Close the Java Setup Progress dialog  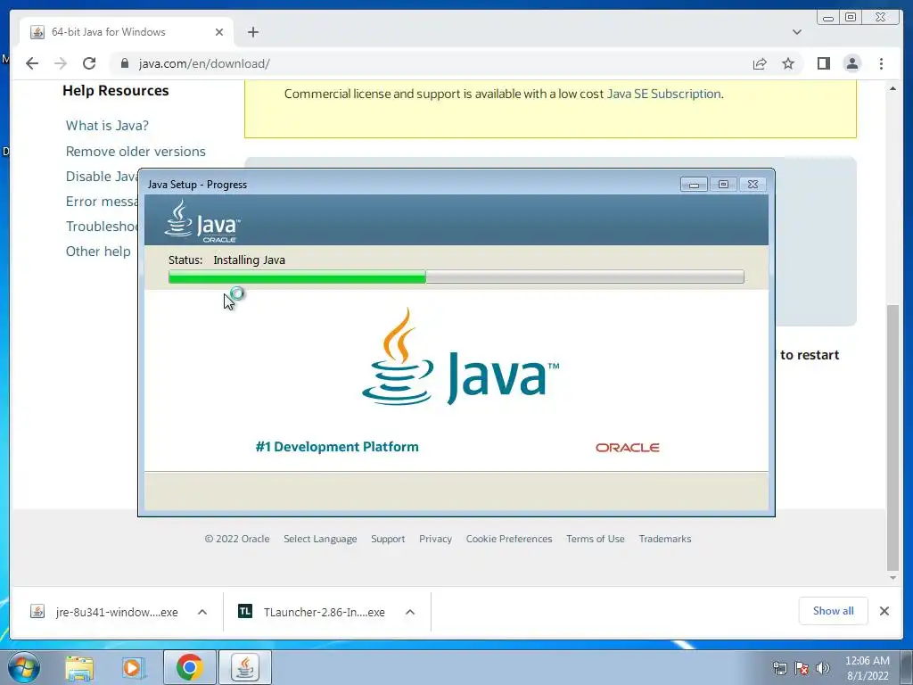(753, 184)
